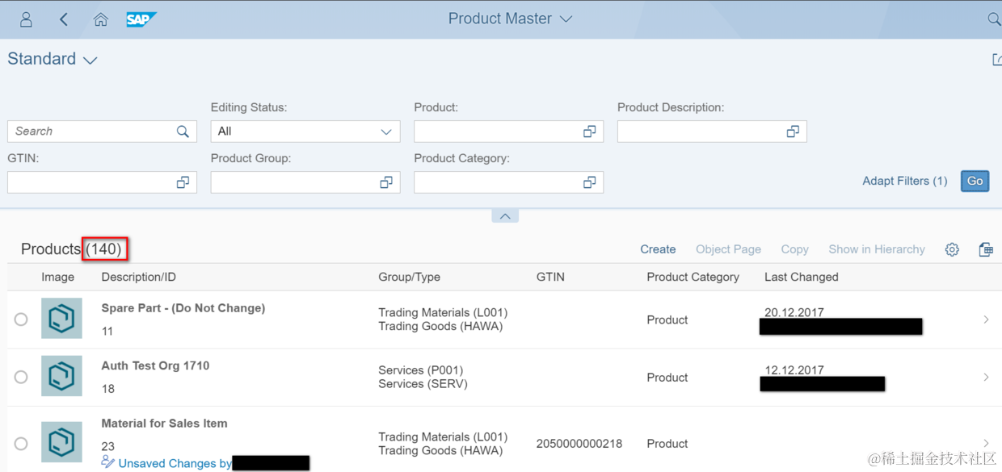The width and height of the screenshot is (1002, 472).
Task: Select radio button for Spare Part row
Action: (x=21, y=320)
